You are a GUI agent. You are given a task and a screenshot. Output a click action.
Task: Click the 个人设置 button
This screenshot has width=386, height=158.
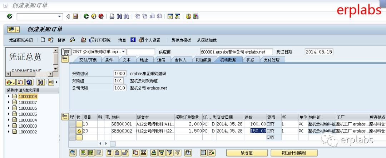pyautogui.click(x=150, y=40)
